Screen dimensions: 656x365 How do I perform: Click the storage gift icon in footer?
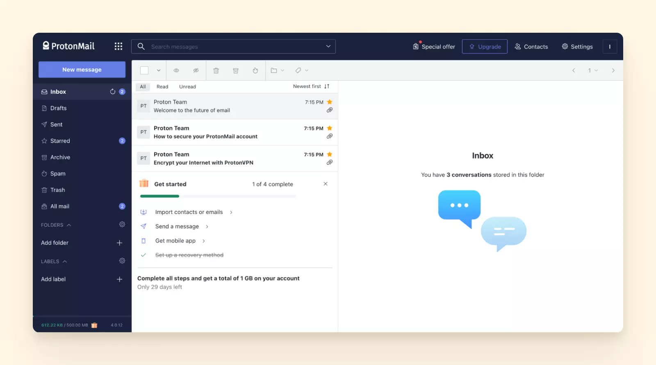click(x=94, y=325)
